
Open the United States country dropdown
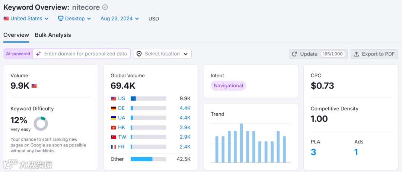[x=26, y=18]
